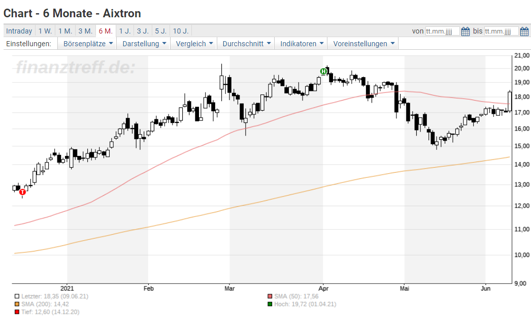Image resolution: width=531 pixels, height=319 pixels.
Task: Switch to the 3 J. time range
Action: coord(143,31)
